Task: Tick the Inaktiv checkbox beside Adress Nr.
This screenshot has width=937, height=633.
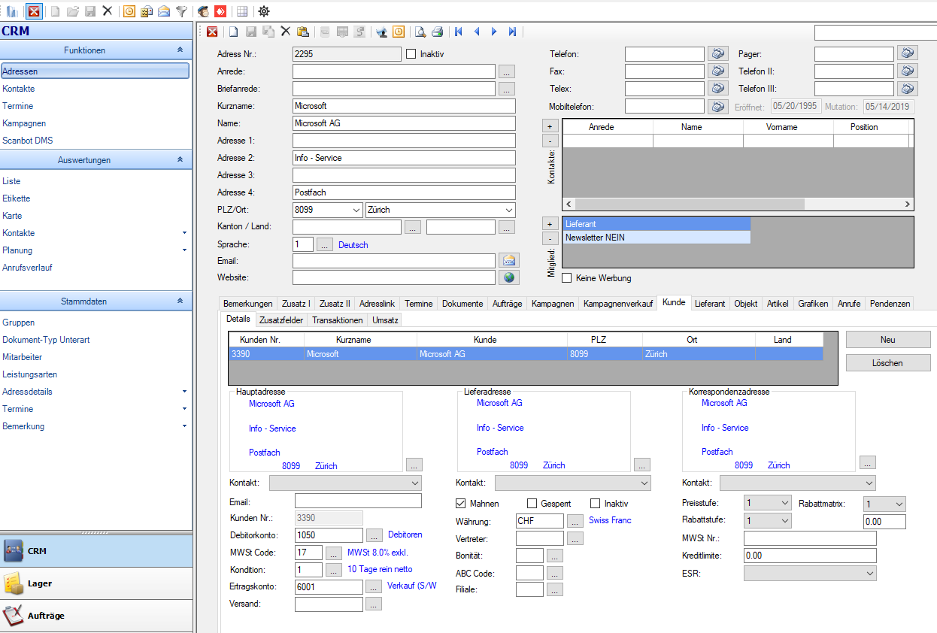Action: [411, 54]
